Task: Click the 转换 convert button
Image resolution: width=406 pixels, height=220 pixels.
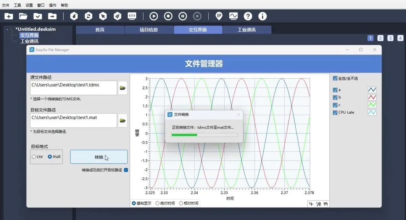Action: pyautogui.click(x=99, y=157)
